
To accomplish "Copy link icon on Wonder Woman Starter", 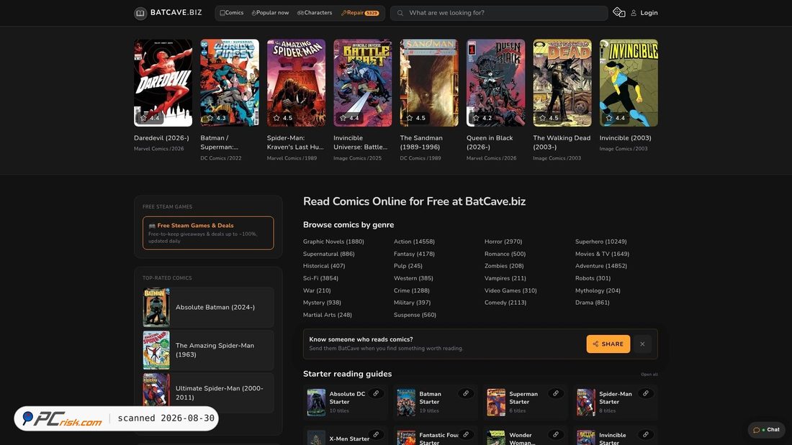I will (x=556, y=434).
